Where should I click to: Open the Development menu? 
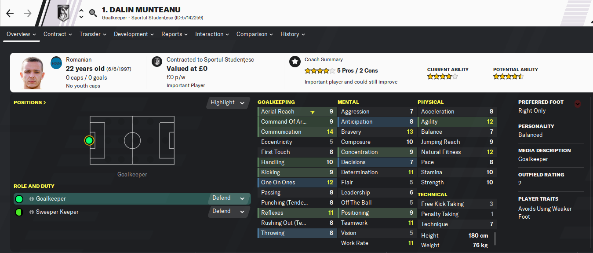pyautogui.click(x=134, y=34)
